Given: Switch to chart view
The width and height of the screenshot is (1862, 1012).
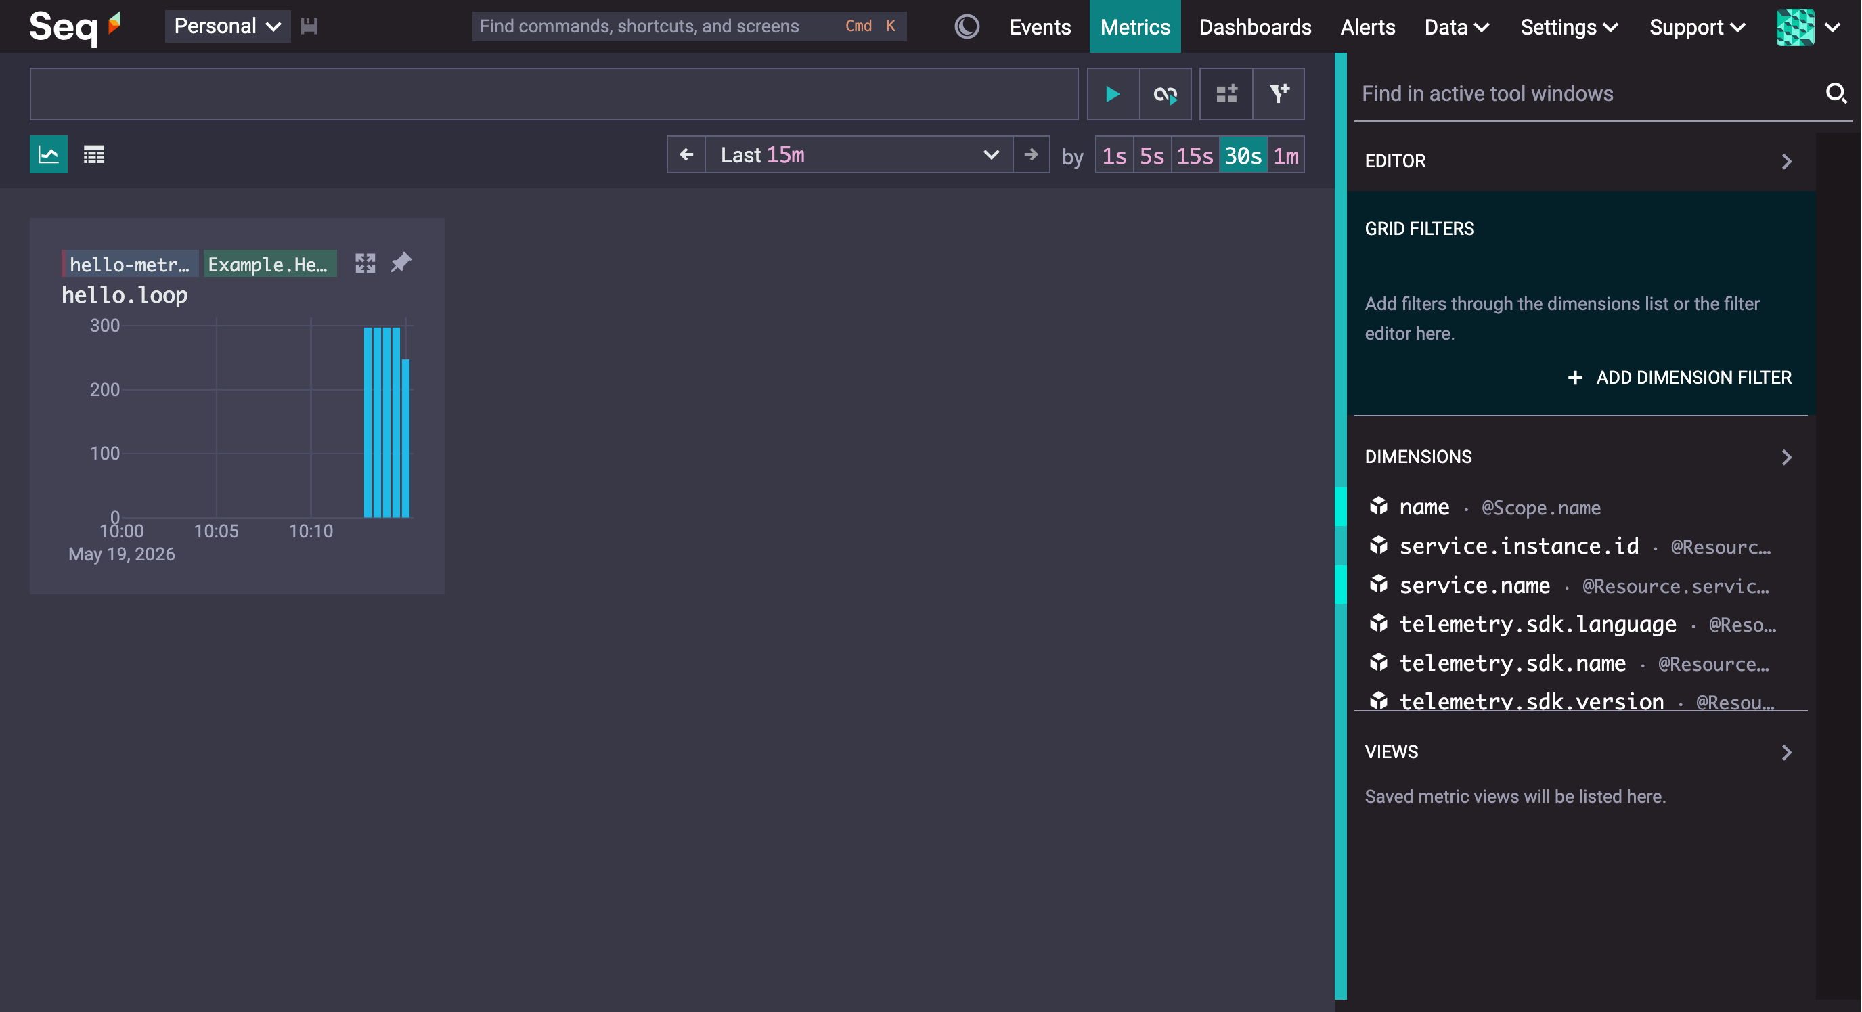Looking at the screenshot, I should (x=49, y=155).
